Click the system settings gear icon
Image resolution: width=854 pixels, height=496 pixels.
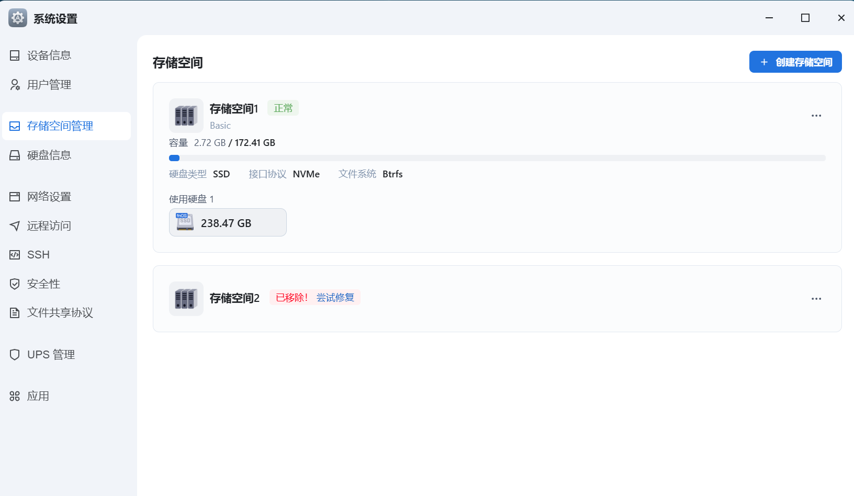(x=18, y=18)
